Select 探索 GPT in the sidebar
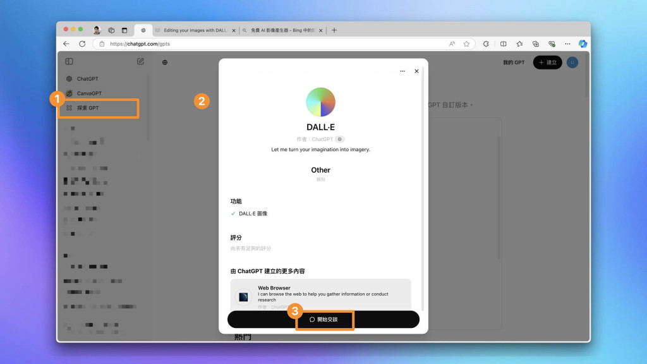This screenshot has height=364, width=647. 98,108
